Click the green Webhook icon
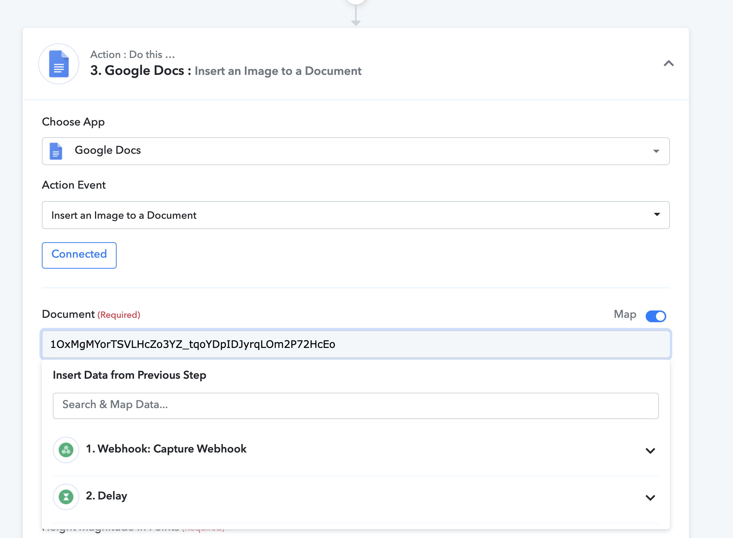Screen dimensions: 733x538 (66, 450)
